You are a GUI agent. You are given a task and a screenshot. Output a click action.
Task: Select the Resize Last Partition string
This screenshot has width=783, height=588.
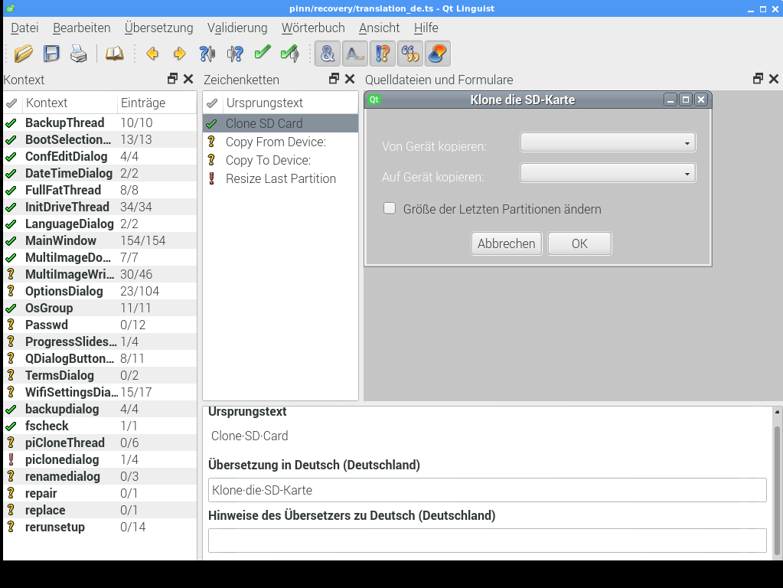(281, 179)
